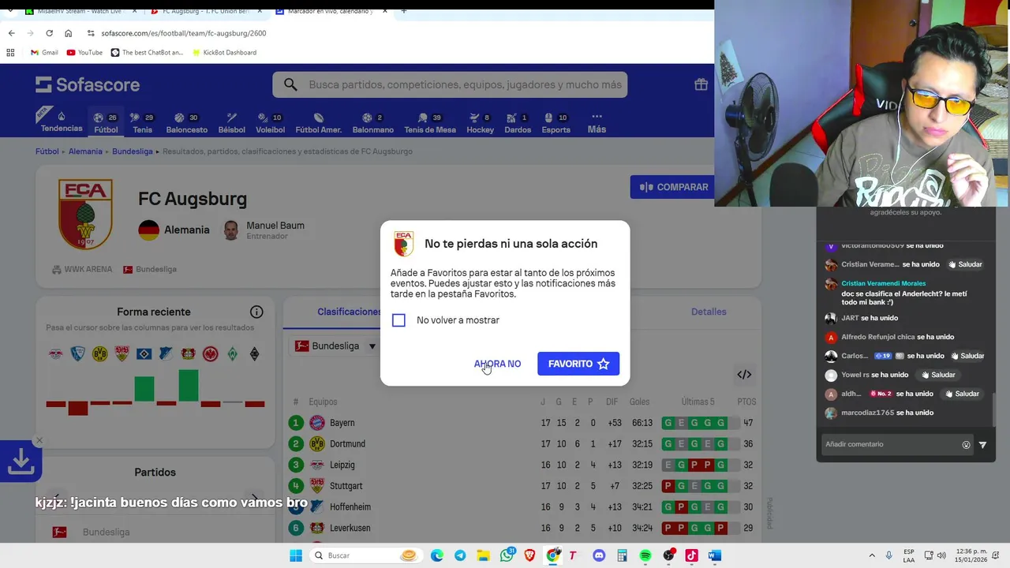Open Stuttgart row in standings
The height and width of the screenshot is (568, 1010).
coord(522,486)
